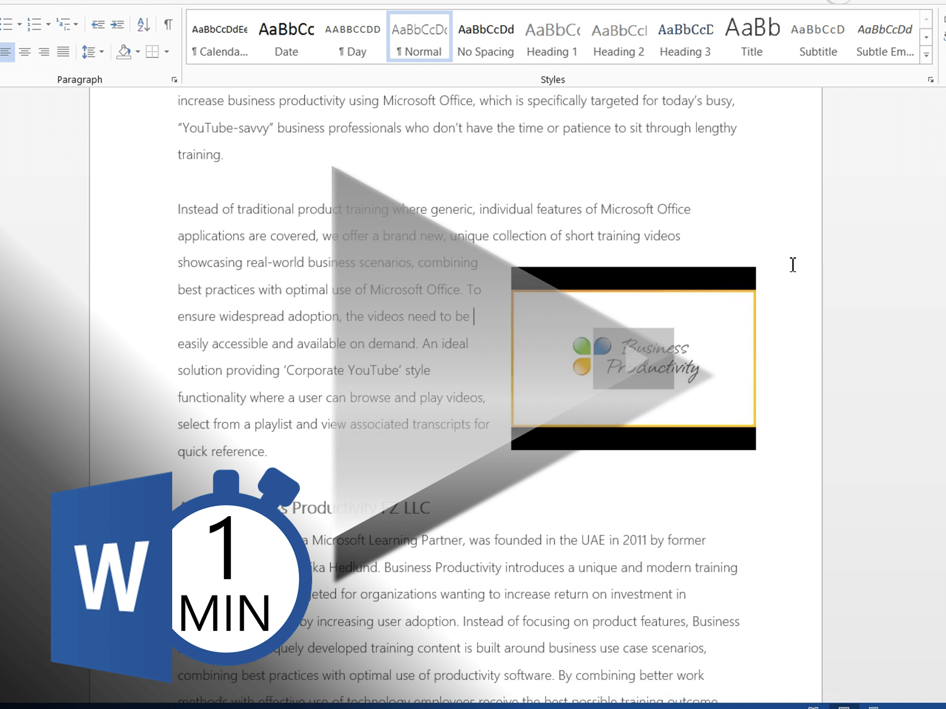This screenshot has width=946, height=709.
Task: Apply Borders using the borders icon
Action: tap(152, 52)
